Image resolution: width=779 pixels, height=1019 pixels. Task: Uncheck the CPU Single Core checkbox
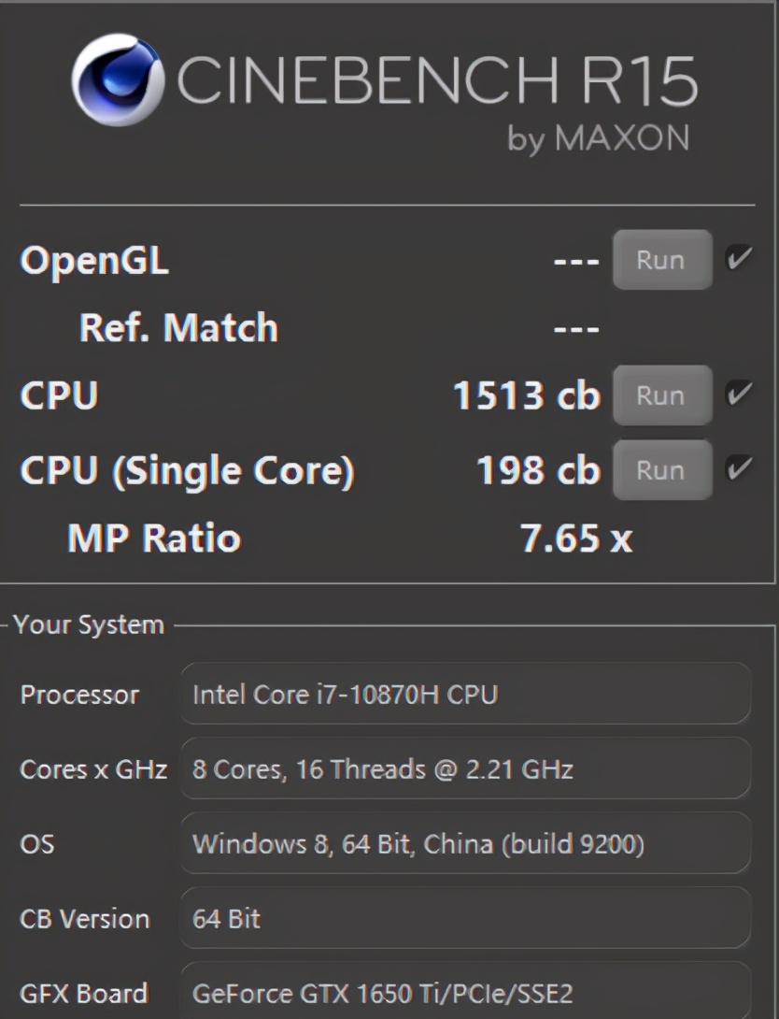click(739, 469)
